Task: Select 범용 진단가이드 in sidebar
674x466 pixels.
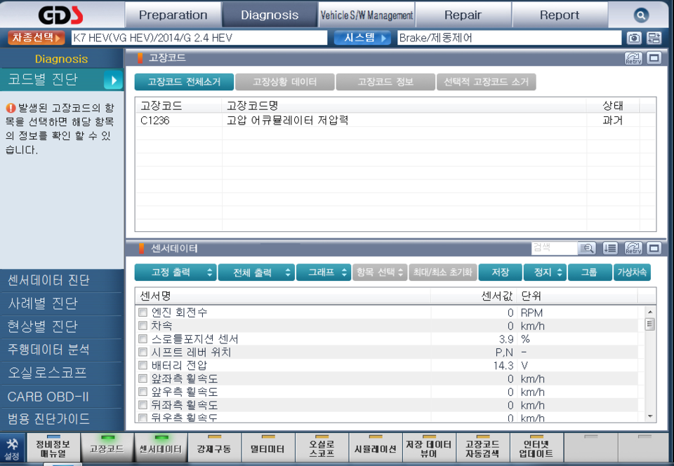Action: (x=62, y=419)
